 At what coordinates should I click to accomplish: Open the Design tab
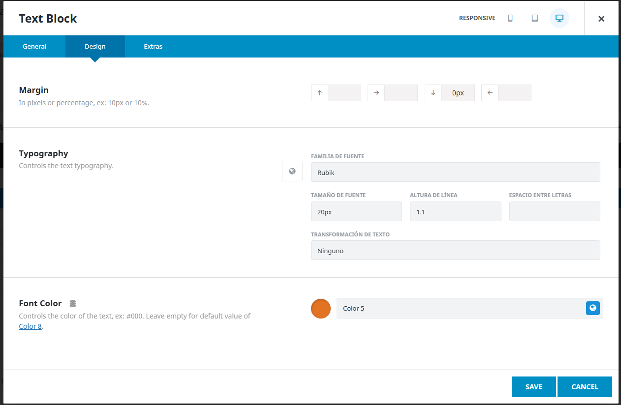[x=95, y=46]
